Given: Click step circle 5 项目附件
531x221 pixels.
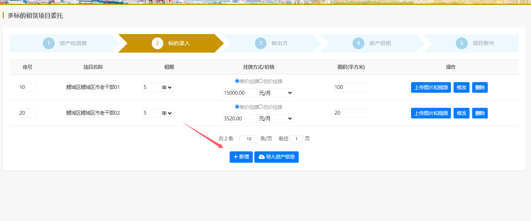Looking at the screenshot, I should tap(462, 43).
